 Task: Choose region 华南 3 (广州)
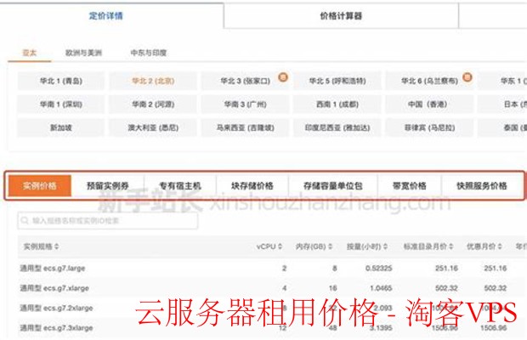pyautogui.click(x=246, y=105)
